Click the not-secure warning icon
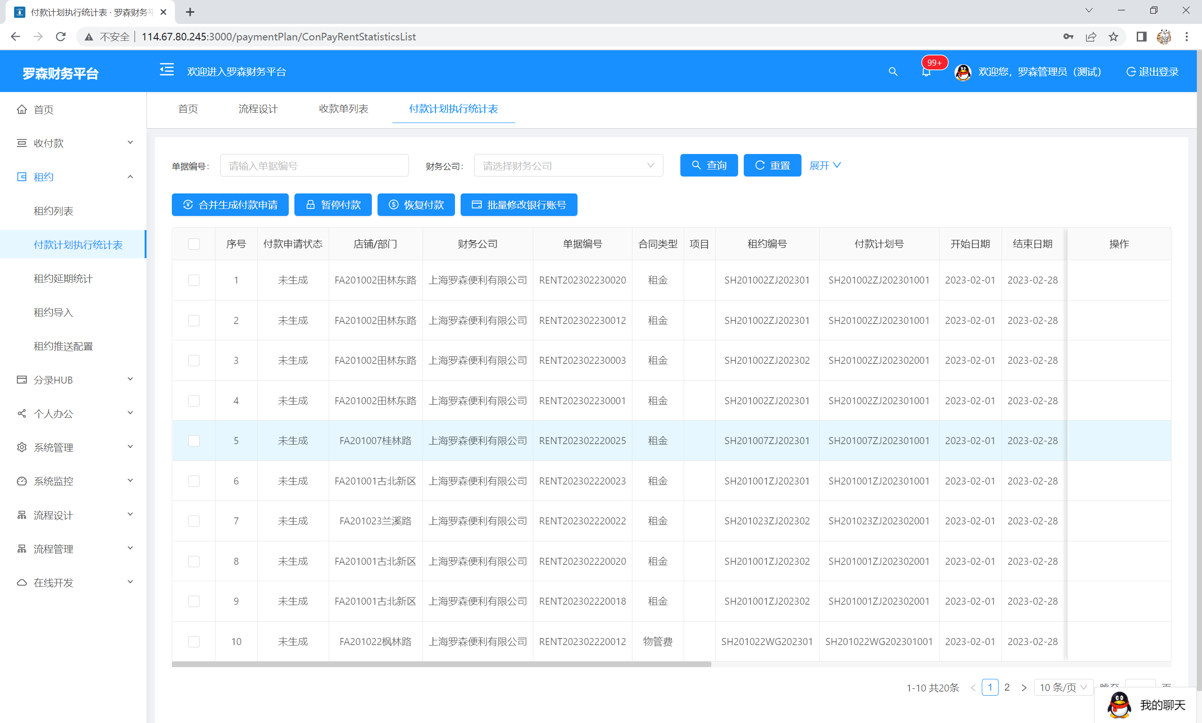This screenshot has width=1202, height=723. pos(89,37)
